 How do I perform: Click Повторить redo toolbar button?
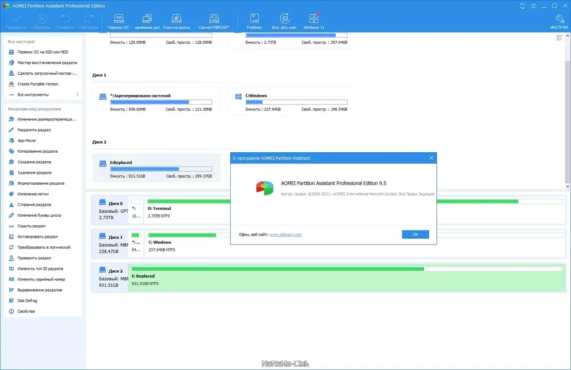89,22
